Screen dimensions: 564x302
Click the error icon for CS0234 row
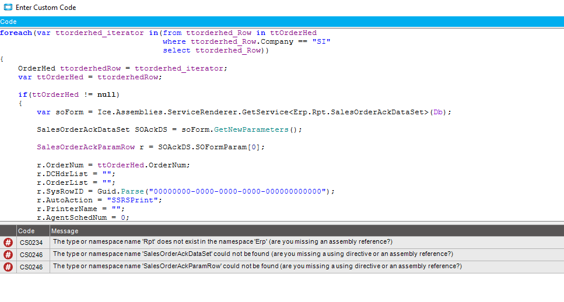click(x=8, y=243)
